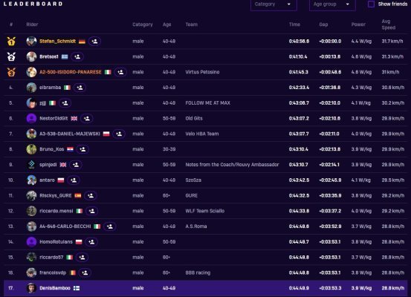Add Risckys_GURE as a friend

(91, 195)
